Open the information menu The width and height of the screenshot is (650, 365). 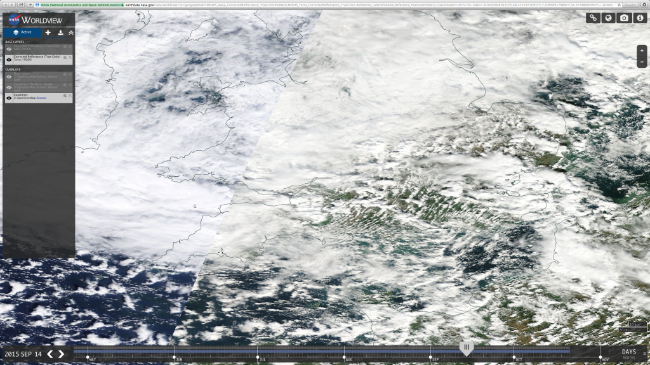pyautogui.click(x=640, y=18)
